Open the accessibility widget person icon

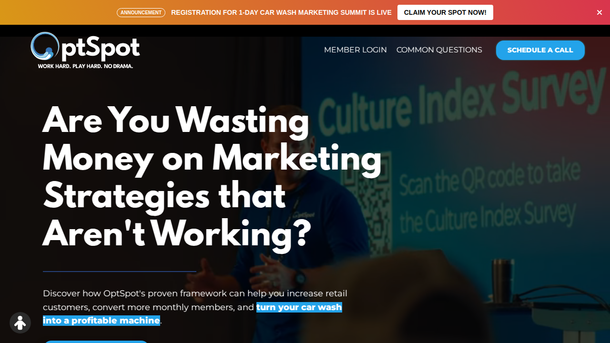[20, 323]
